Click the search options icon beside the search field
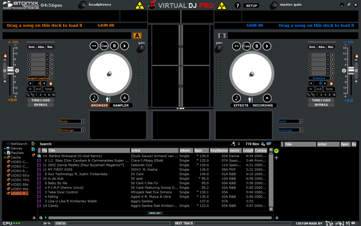 tap(233, 144)
